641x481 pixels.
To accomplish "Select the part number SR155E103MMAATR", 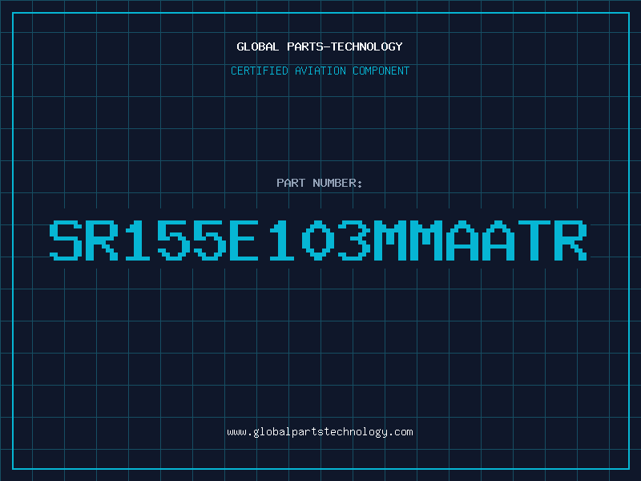I will (318, 240).
